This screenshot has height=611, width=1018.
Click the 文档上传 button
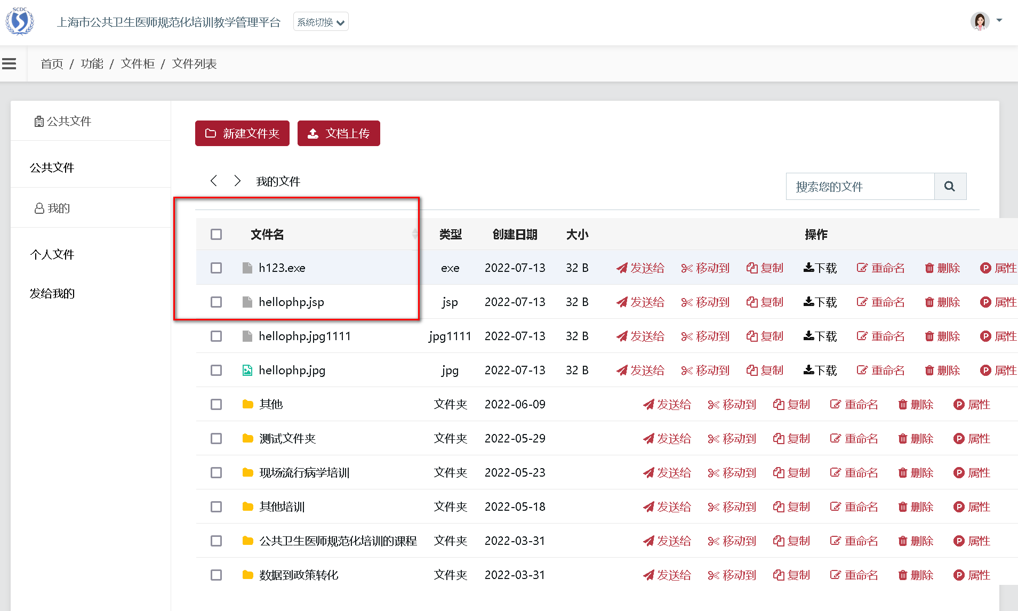[x=339, y=133]
